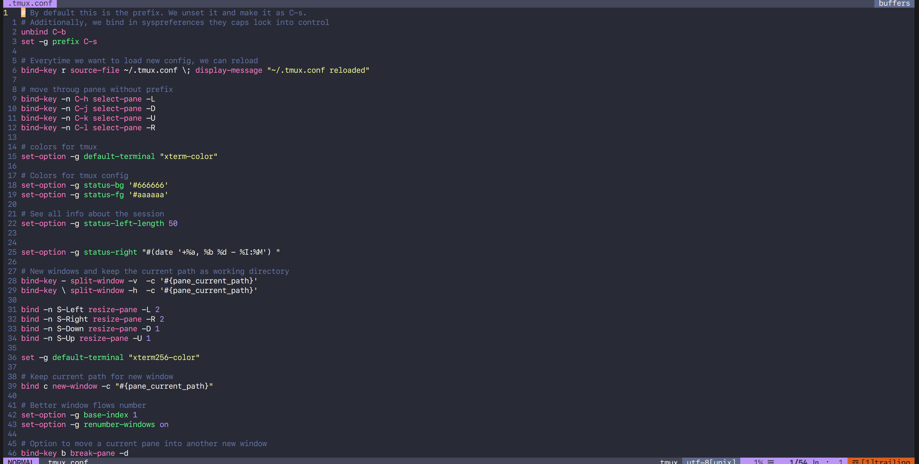Screen dimensions: 919x464
Task: Click the utf-8[unix] encoding segment
Action: pos(711,461)
